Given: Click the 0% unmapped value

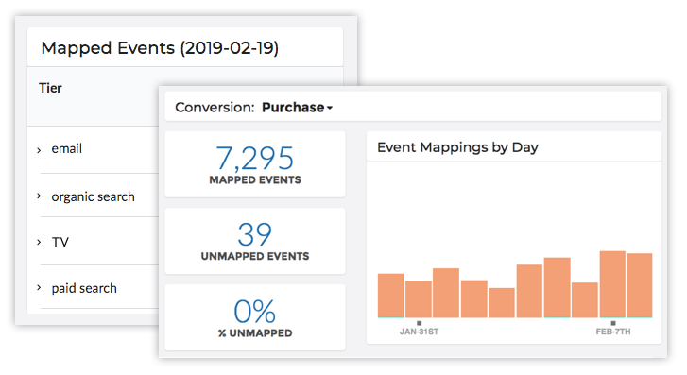Looking at the screenshot, I should 254,312.
